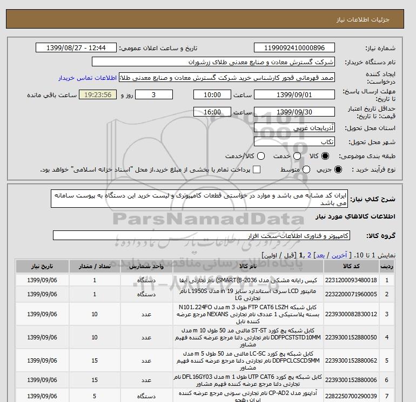Click the delivery city field تکاب
Image resolution: width=416 pixels, height=402 pixels.
point(294,142)
